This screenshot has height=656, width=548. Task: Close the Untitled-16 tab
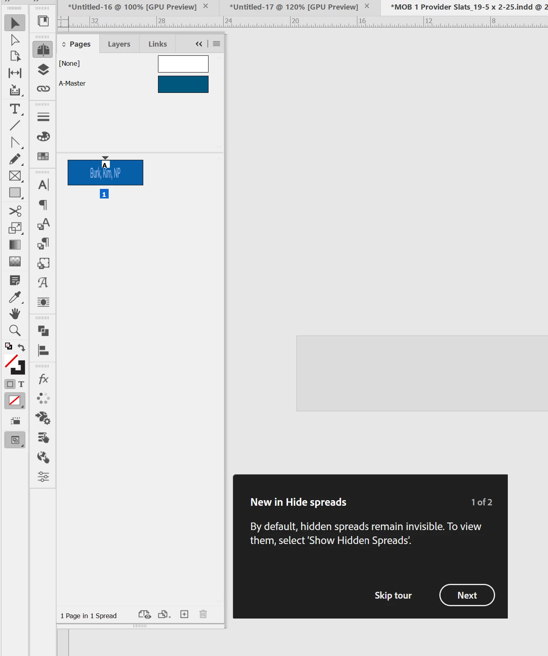205,6
